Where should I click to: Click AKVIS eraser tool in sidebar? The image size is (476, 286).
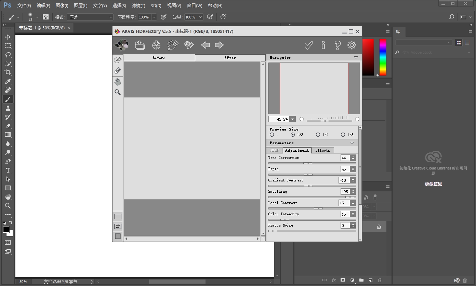pyautogui.click(x=118, y=71)
